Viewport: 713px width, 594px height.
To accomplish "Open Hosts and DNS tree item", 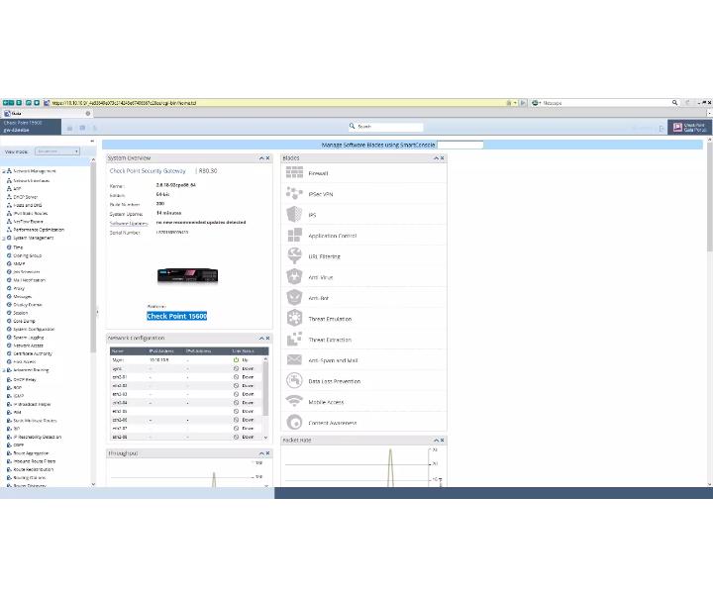I will 28,205.
